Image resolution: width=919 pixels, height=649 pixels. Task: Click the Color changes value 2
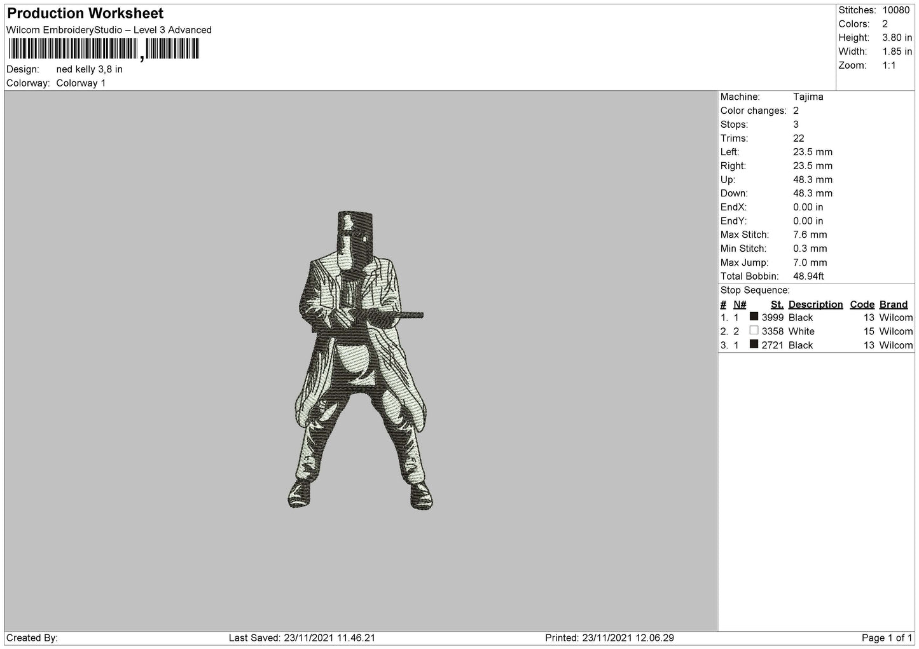coord(796,111)
